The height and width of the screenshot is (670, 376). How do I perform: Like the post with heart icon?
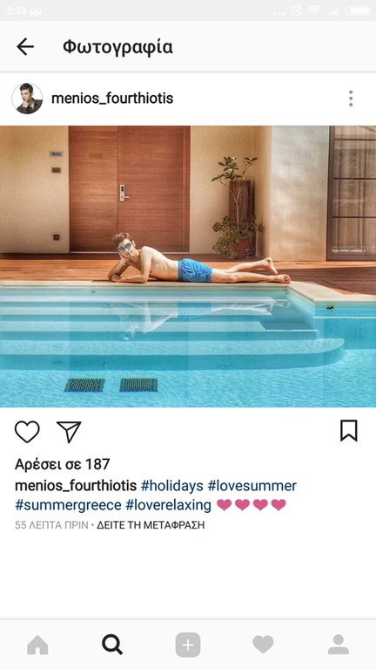pyautogui.click(x=27, y=432)
